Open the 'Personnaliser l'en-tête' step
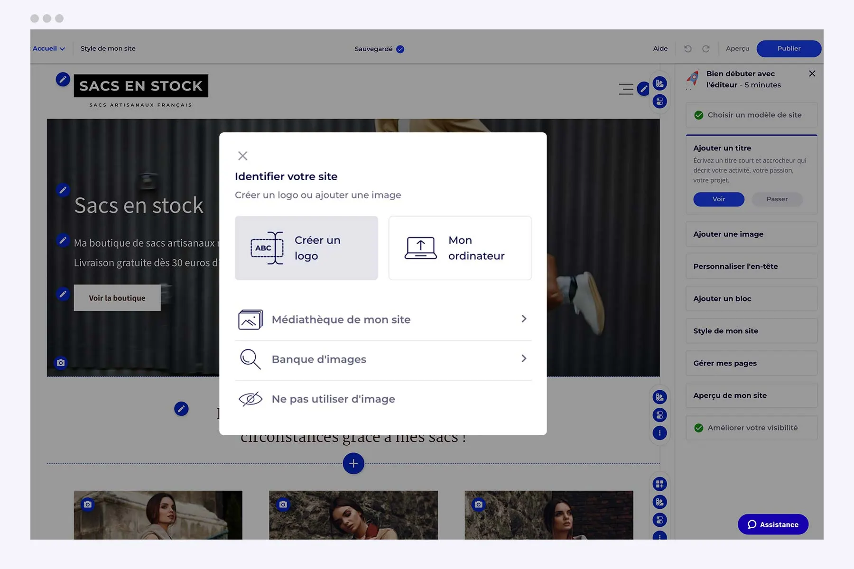Image resolution: width=854 pixels, height=569 pixels. tap(752, 266)
